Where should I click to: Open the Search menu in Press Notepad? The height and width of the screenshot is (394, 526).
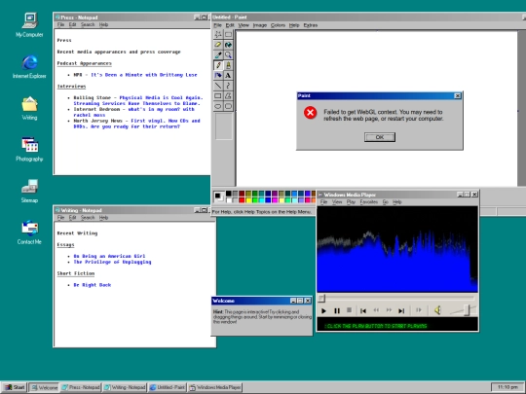[88, 24]
